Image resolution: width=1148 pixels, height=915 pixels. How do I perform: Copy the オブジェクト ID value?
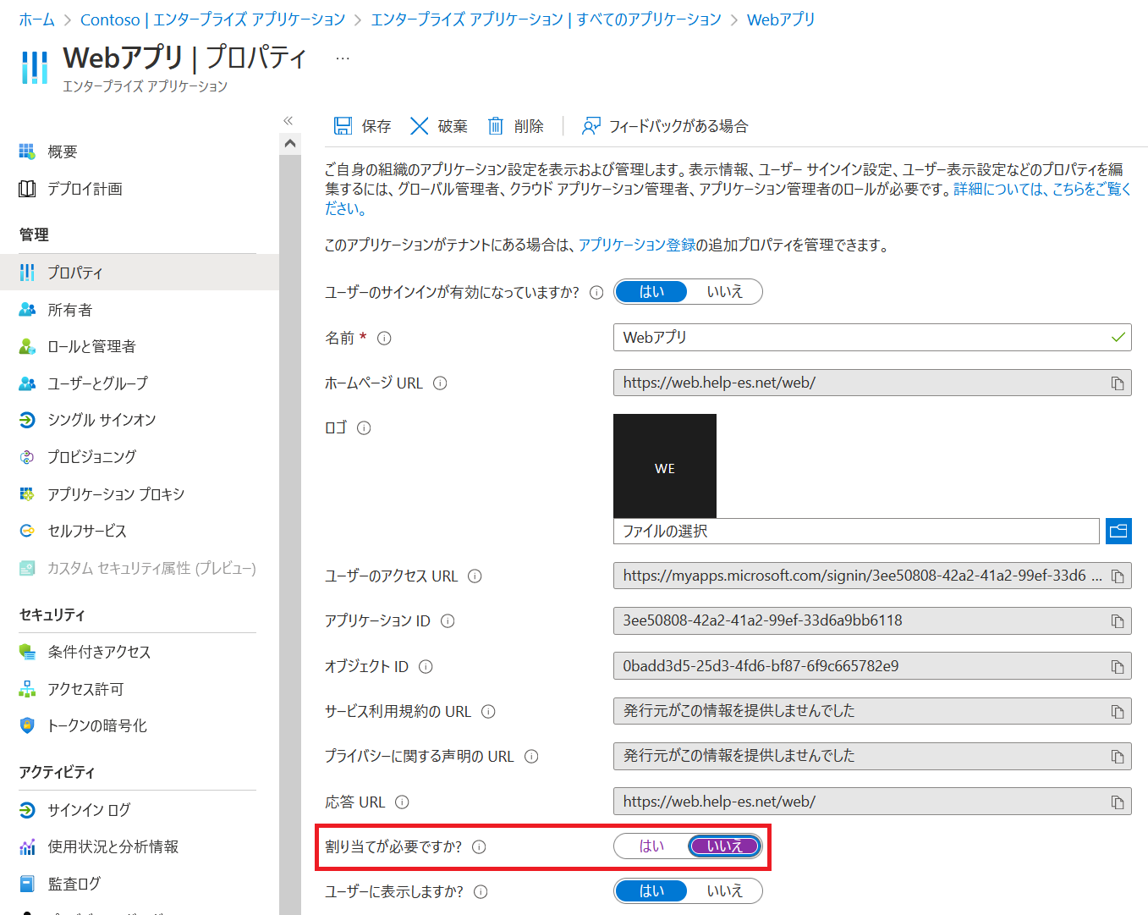(x=1118, y=667)
